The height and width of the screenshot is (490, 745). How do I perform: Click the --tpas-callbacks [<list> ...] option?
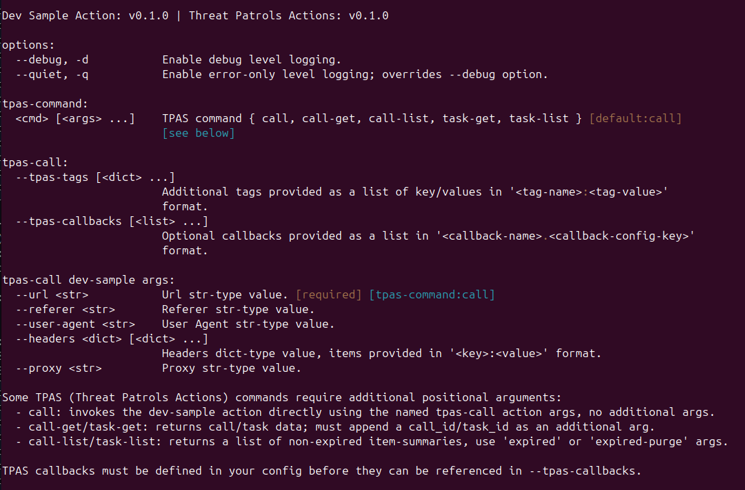pyautogui.click(x=111, y=222)
